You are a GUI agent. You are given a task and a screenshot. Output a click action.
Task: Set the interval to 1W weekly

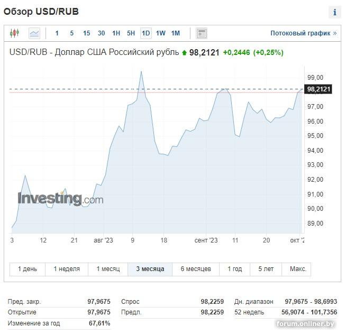161,33
